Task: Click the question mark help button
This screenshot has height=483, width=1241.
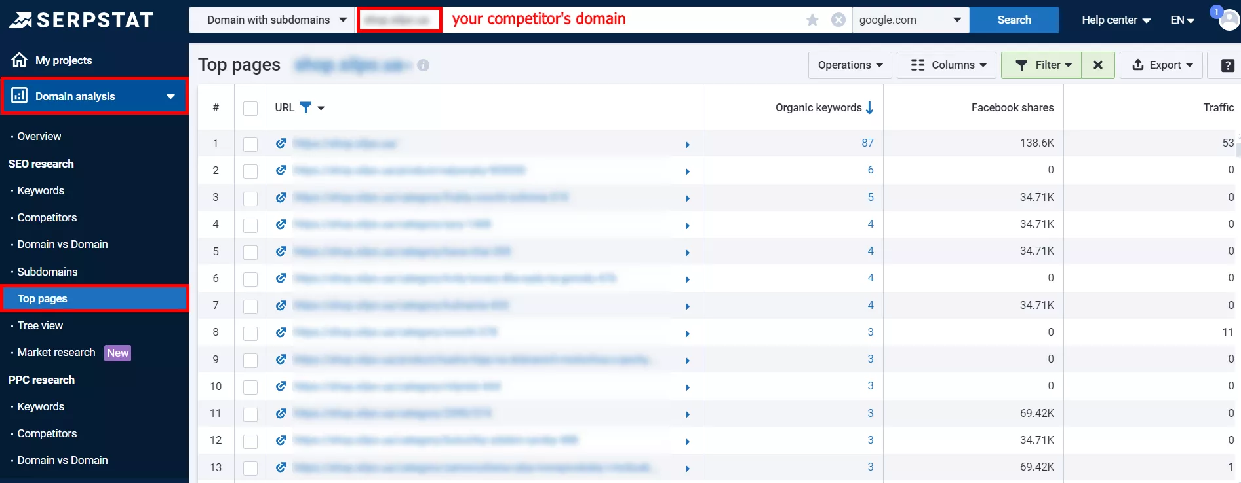Action: click(1228, 65)
